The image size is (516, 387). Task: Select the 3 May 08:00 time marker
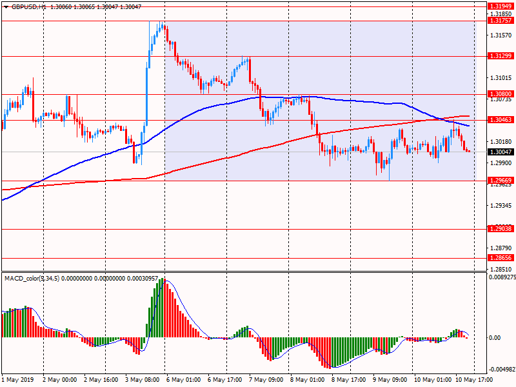(x=141, y=380)
